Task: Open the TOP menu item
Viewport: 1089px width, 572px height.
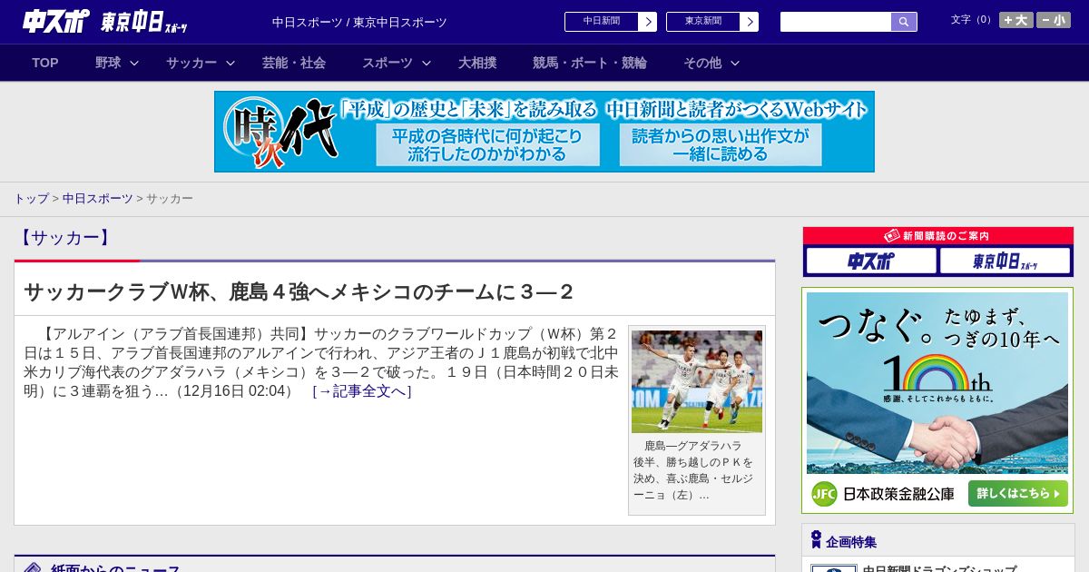Action: tap(45, 63)
